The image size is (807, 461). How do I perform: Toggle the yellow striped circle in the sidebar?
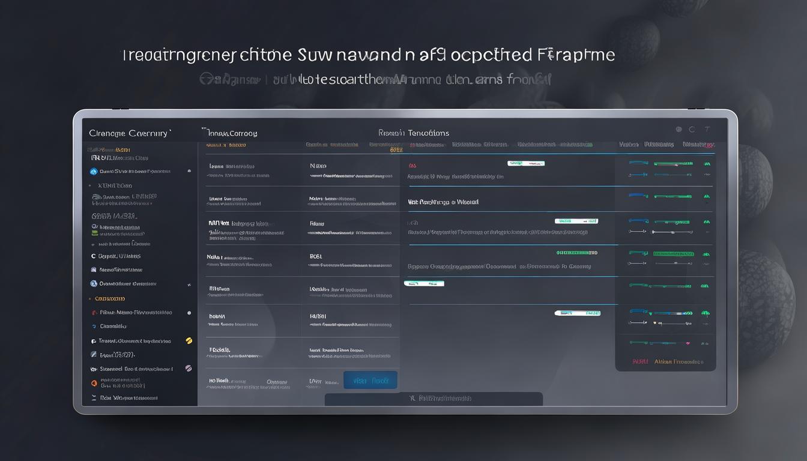click(189, 341)
